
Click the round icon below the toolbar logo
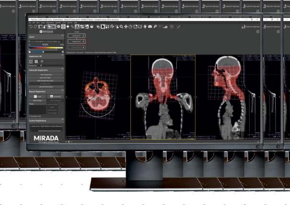[x=258, y=32]
